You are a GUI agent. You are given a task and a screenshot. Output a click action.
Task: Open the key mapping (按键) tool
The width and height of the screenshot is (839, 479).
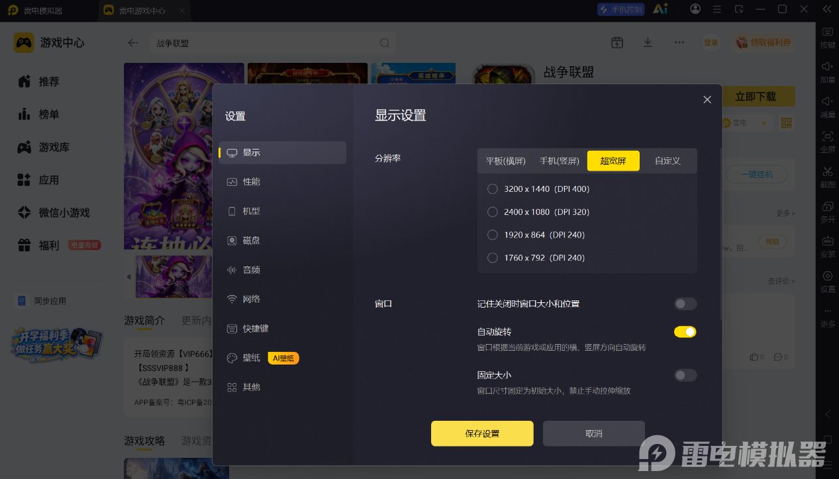(828, 32)
